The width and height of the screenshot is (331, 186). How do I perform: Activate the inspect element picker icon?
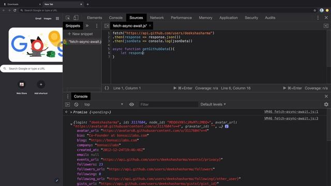point(68,18)
